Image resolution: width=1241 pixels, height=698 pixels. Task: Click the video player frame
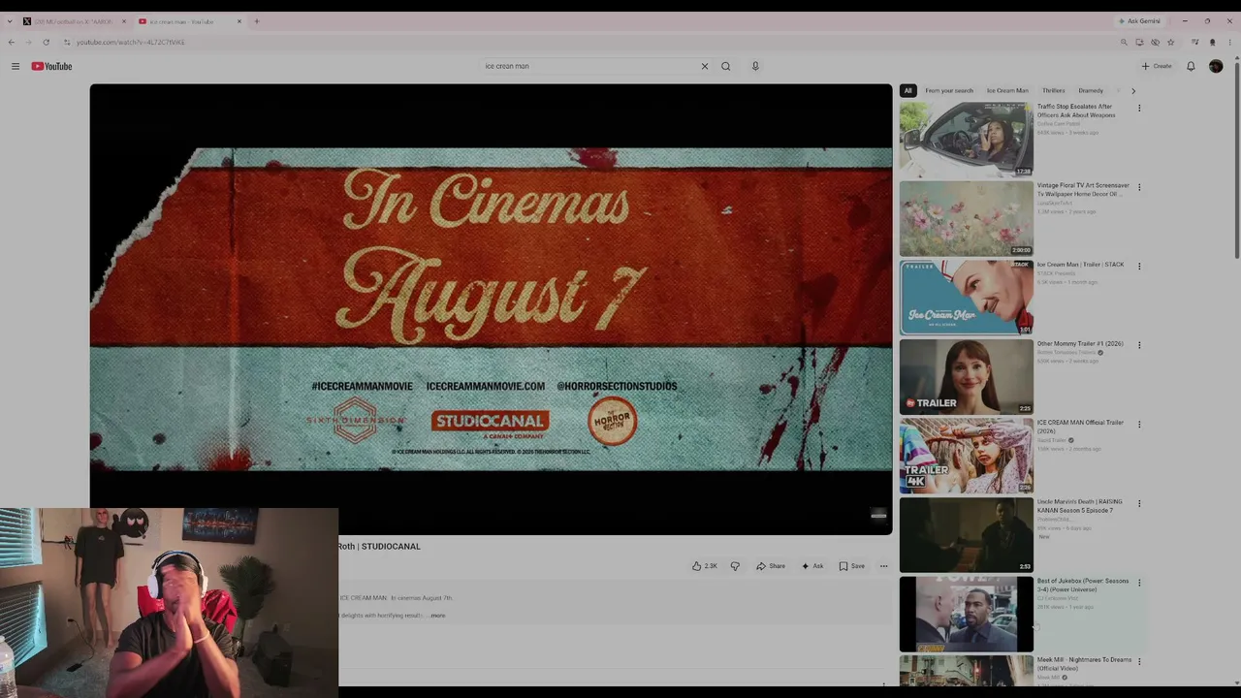[x=491, y=309]
